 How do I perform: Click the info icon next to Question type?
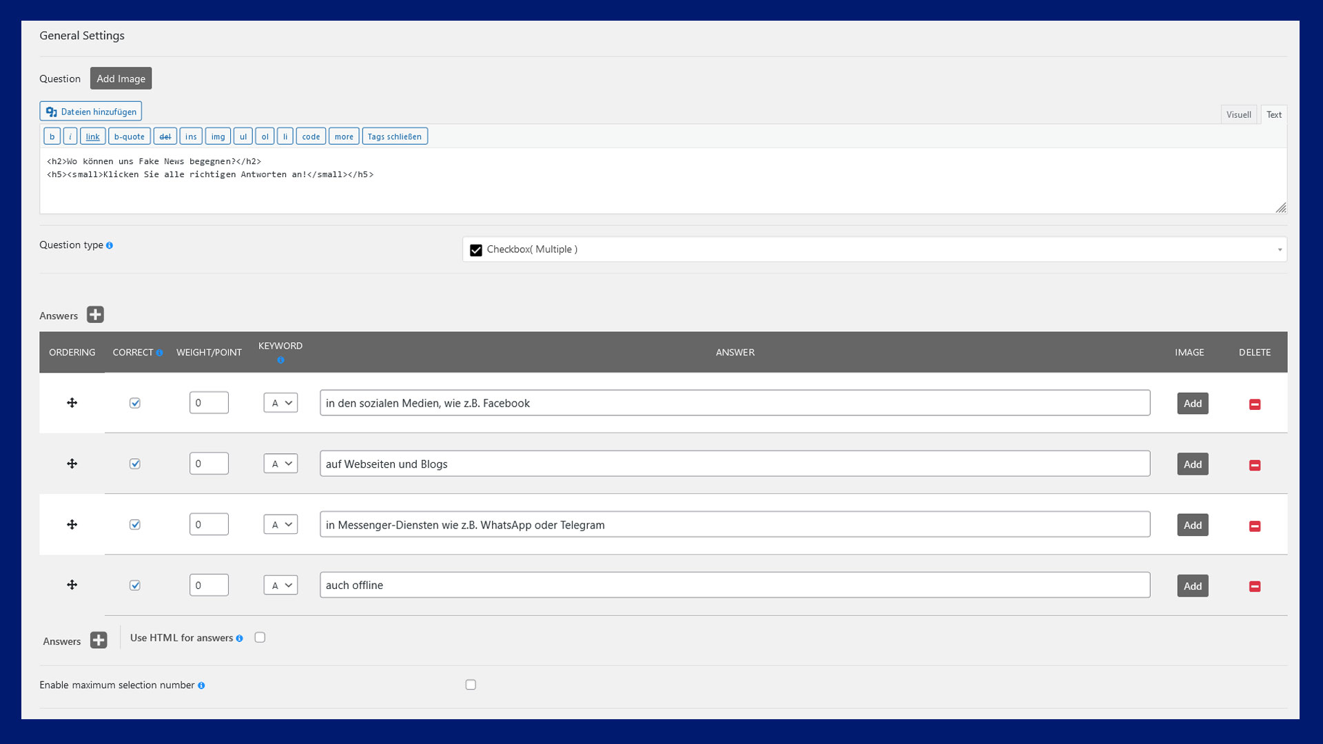pyautogui.click(x=110, y=245)
